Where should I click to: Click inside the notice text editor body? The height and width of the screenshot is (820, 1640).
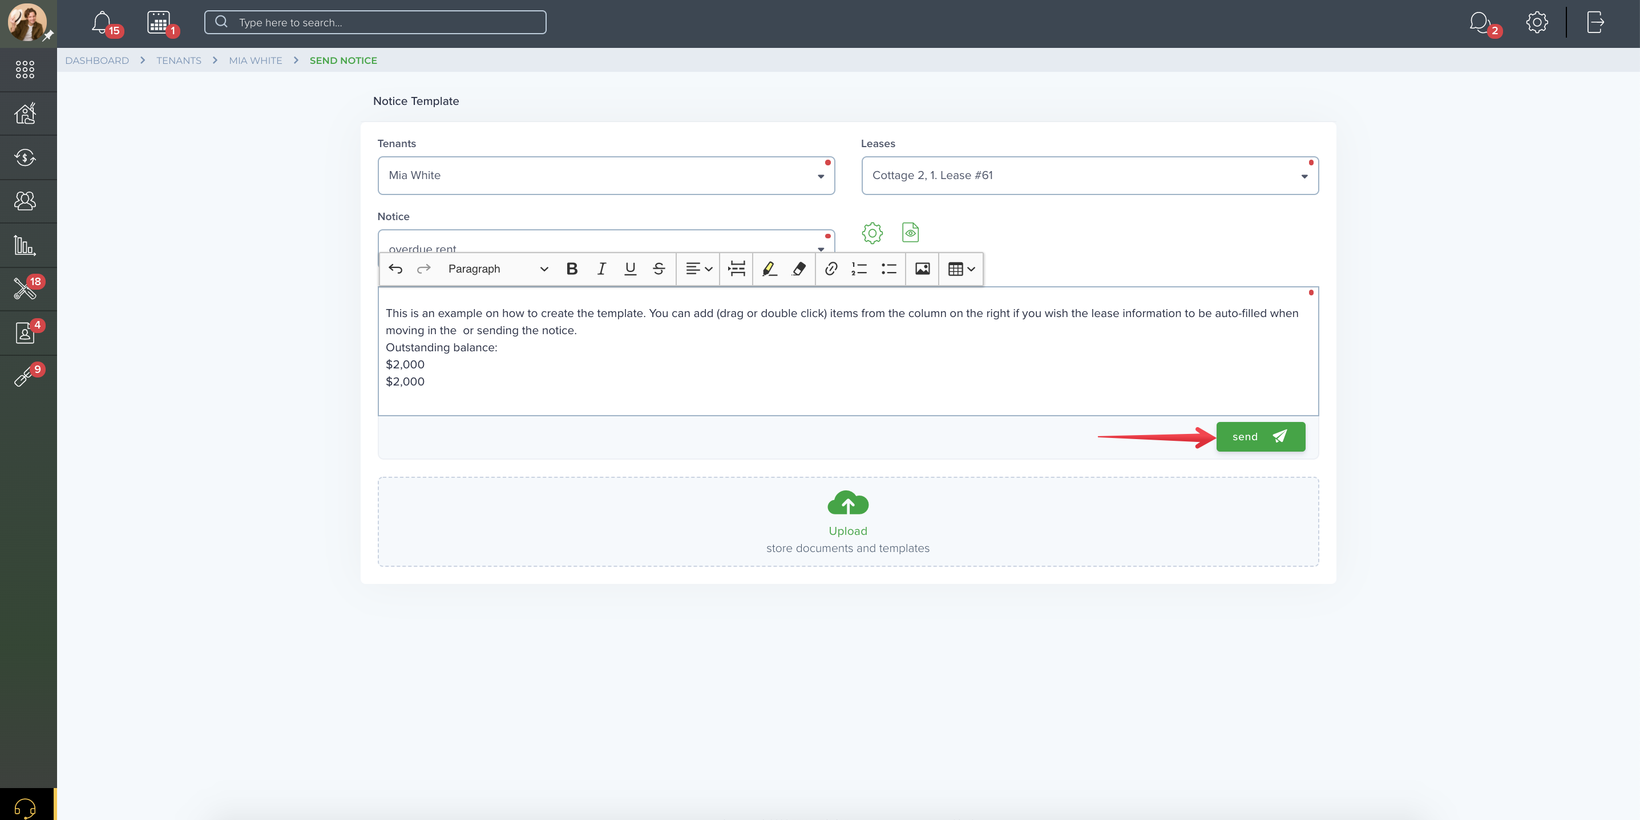click(x=848, y=351)
